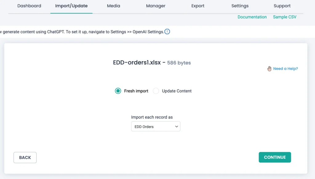Open the Documentation link

pyautogui.click(x=252, y=17)
